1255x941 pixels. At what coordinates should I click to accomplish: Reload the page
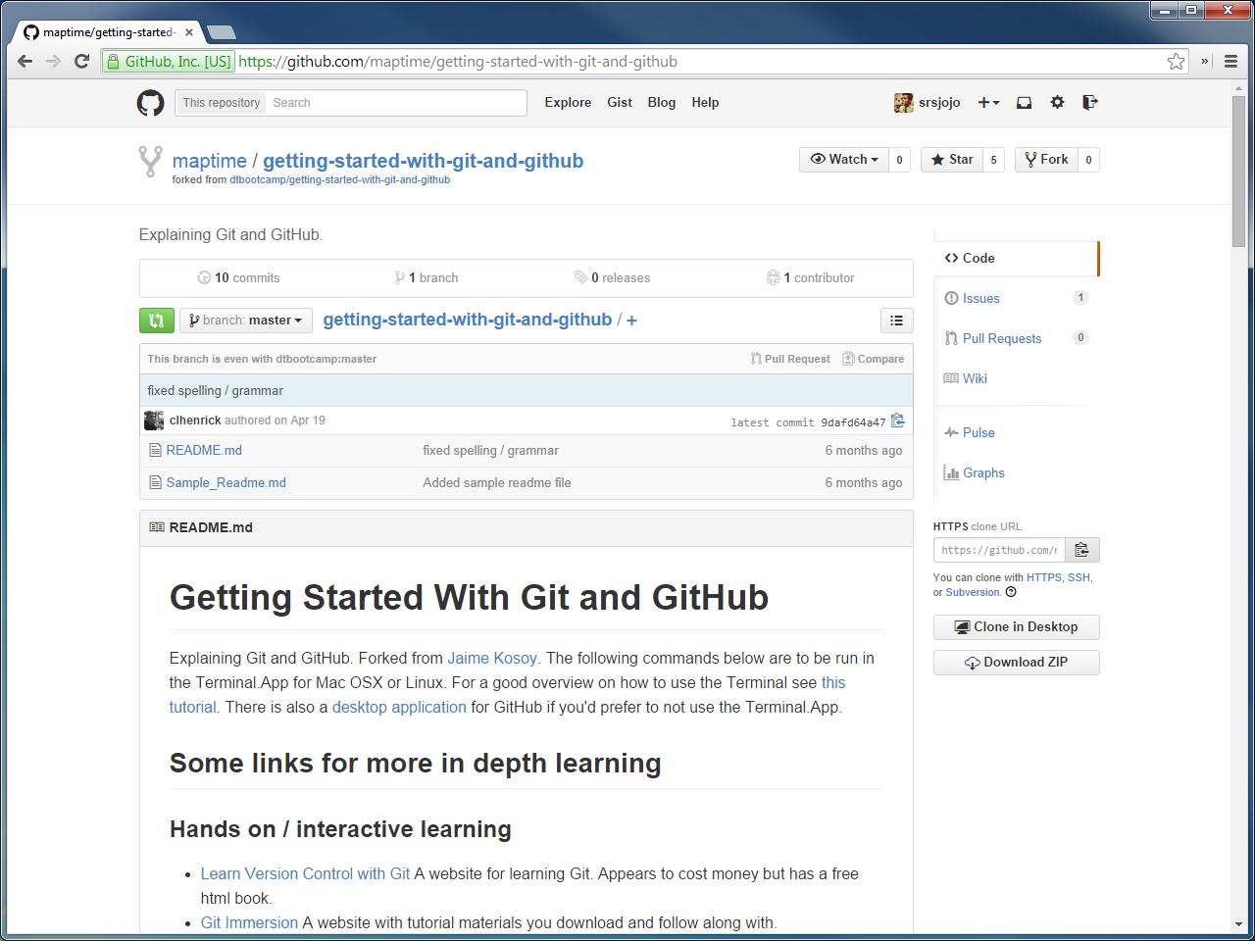[82, 61]
